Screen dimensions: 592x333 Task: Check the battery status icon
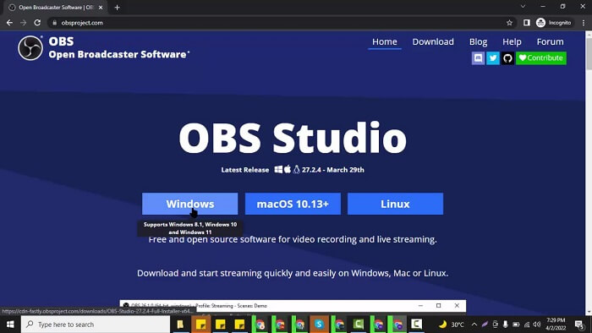point(516,325)
